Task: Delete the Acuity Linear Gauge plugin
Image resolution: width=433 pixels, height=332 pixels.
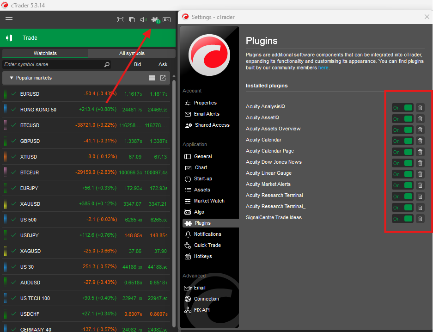Action: point(420,174)
